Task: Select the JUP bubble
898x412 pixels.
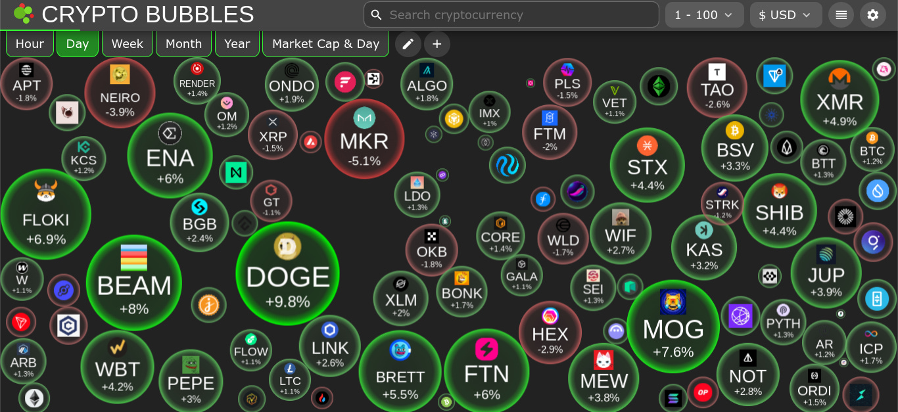Action: 826,273
